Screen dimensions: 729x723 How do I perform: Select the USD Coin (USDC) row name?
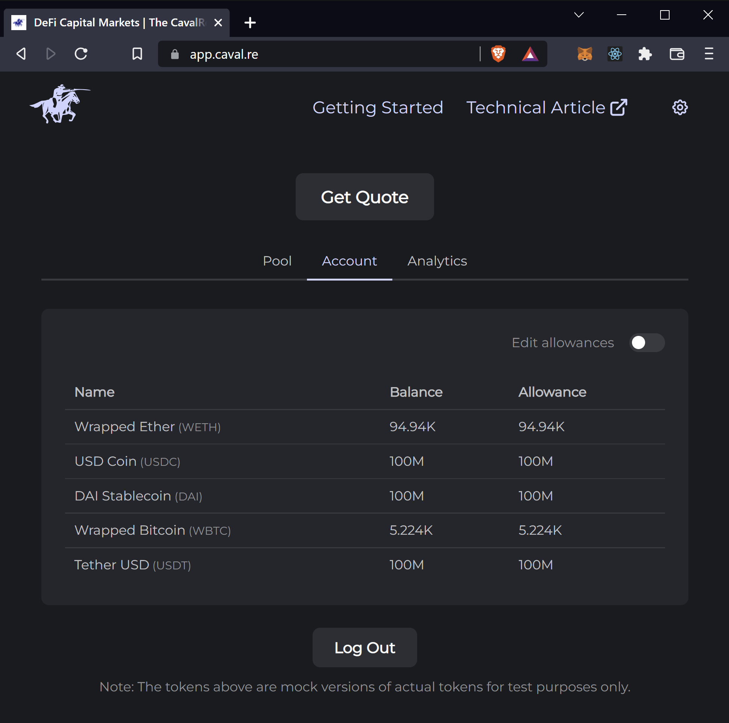point(128,461)
